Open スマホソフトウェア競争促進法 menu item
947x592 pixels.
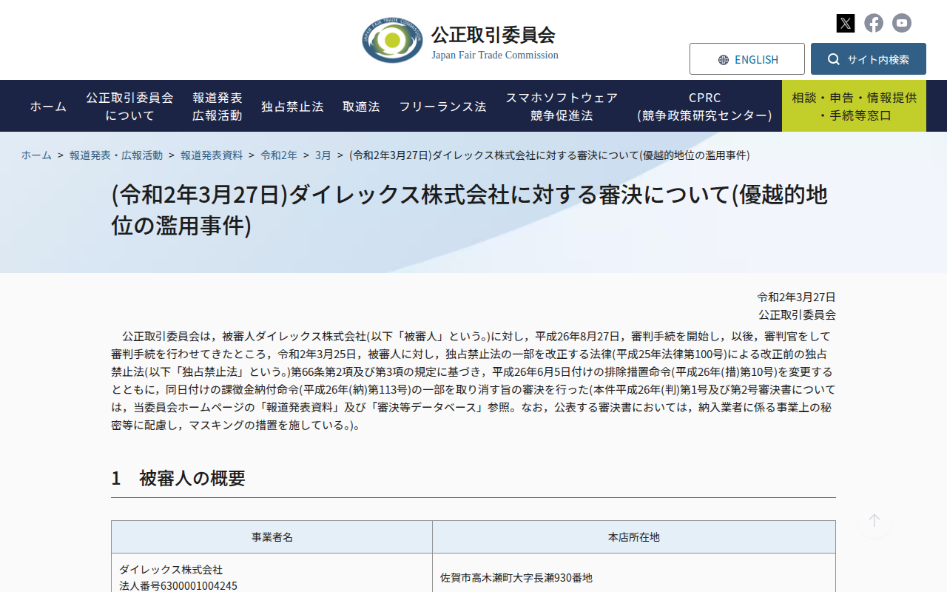[x=562, y=107]
